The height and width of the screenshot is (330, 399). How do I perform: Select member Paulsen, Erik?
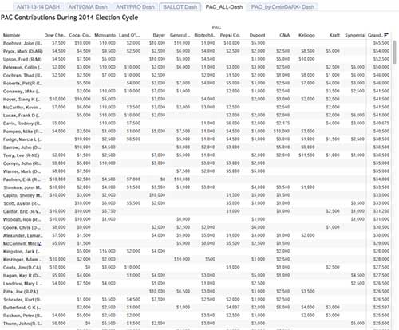point(22,179)
